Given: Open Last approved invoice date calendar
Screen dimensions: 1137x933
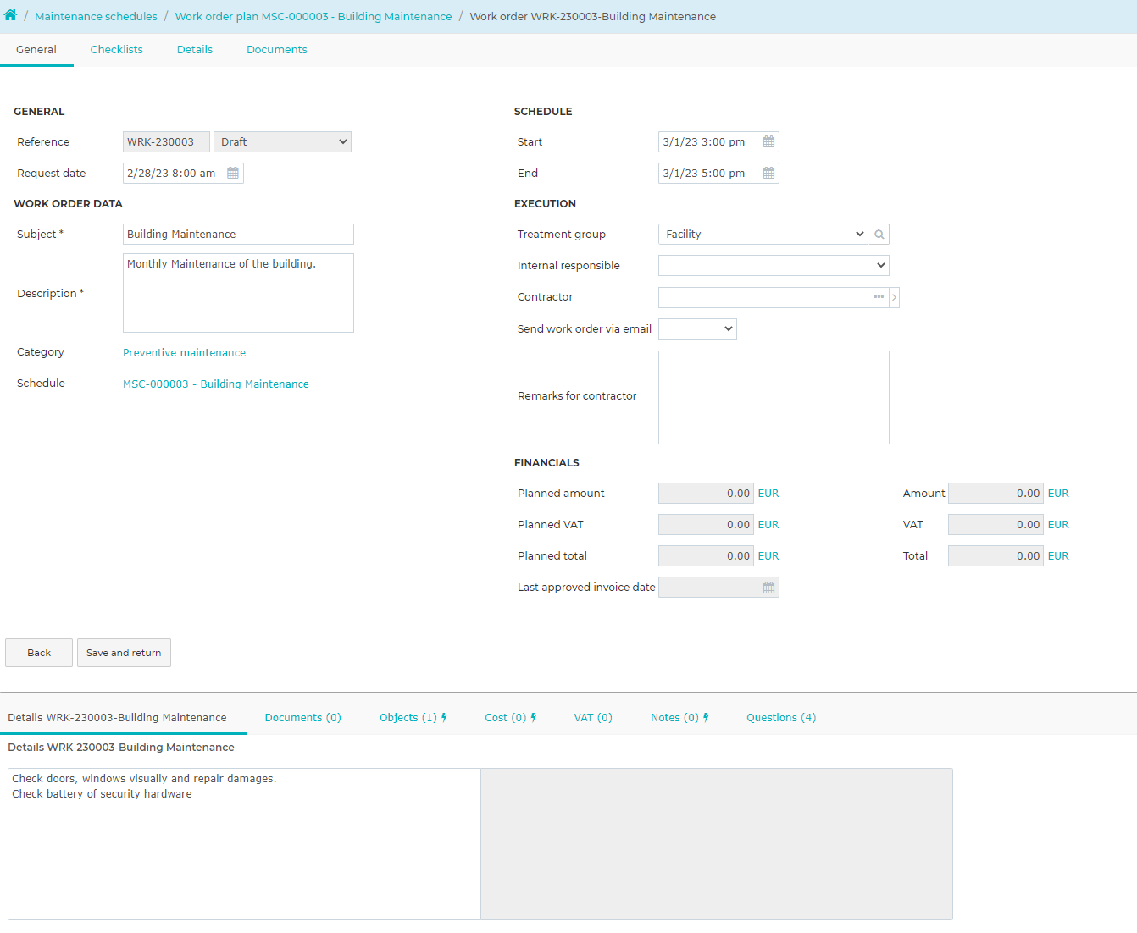Looking at the screenshot, I should (768, 588).
